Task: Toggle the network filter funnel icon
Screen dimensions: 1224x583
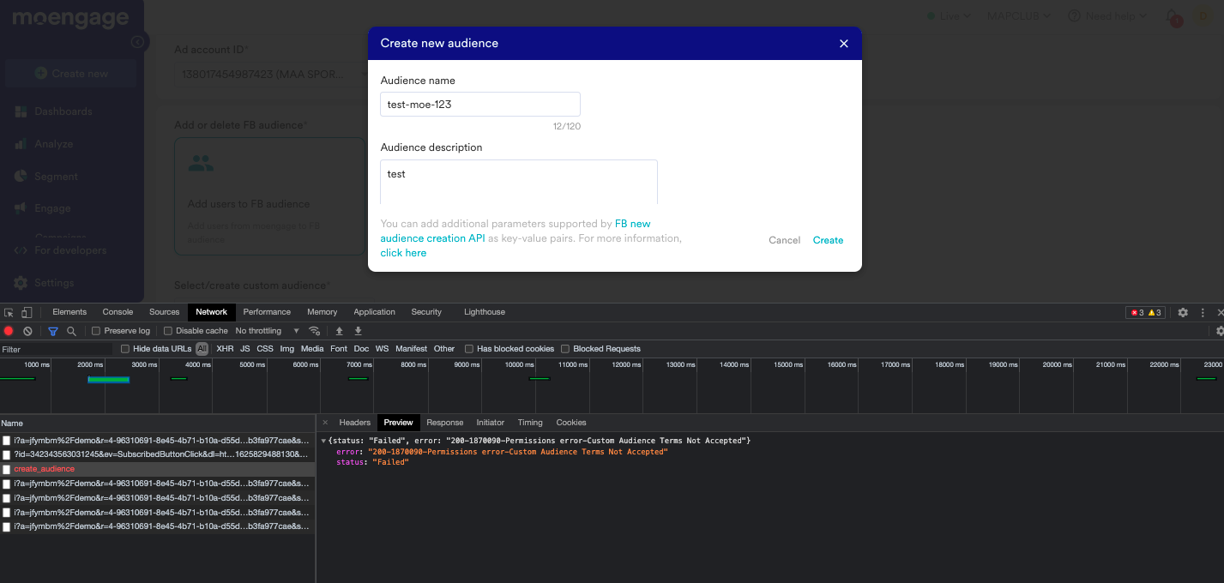Action: click(x=53, y=331)
